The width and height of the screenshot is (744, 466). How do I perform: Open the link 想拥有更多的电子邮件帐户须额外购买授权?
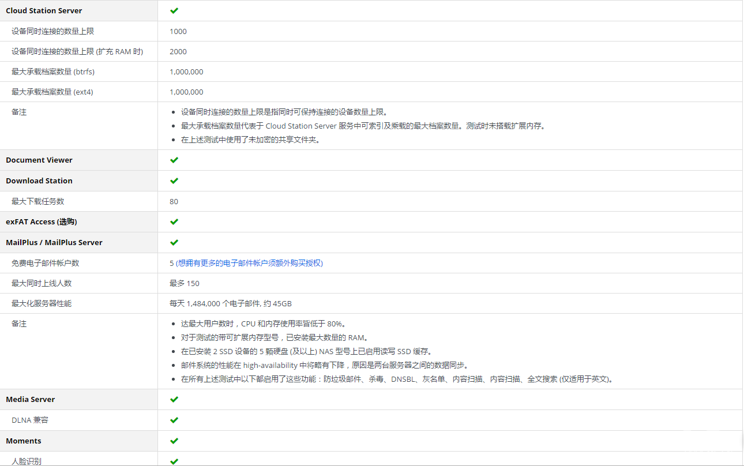coord(249,263)
